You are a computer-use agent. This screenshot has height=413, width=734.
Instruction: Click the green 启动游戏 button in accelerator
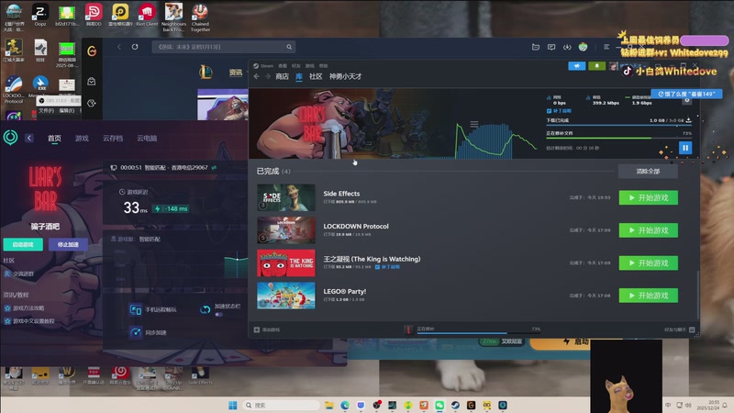23,244
